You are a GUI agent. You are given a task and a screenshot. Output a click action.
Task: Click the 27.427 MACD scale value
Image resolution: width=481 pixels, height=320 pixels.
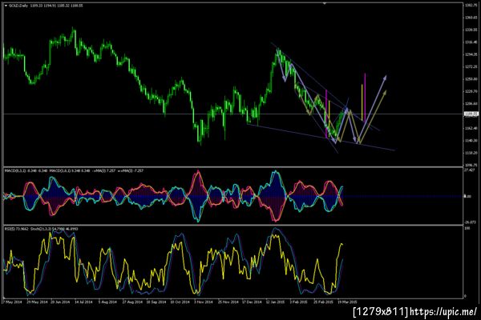[x=470, y=170]
